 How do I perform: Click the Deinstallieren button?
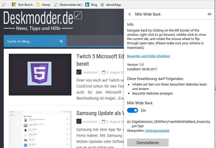pyautogui.click(x=148, y=142)
